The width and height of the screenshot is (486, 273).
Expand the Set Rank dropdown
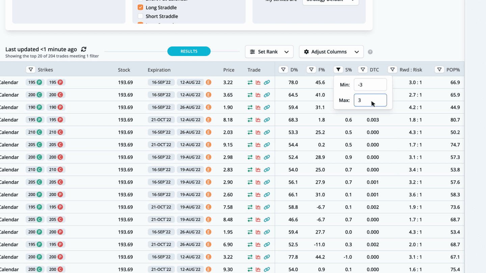(269, 52)
